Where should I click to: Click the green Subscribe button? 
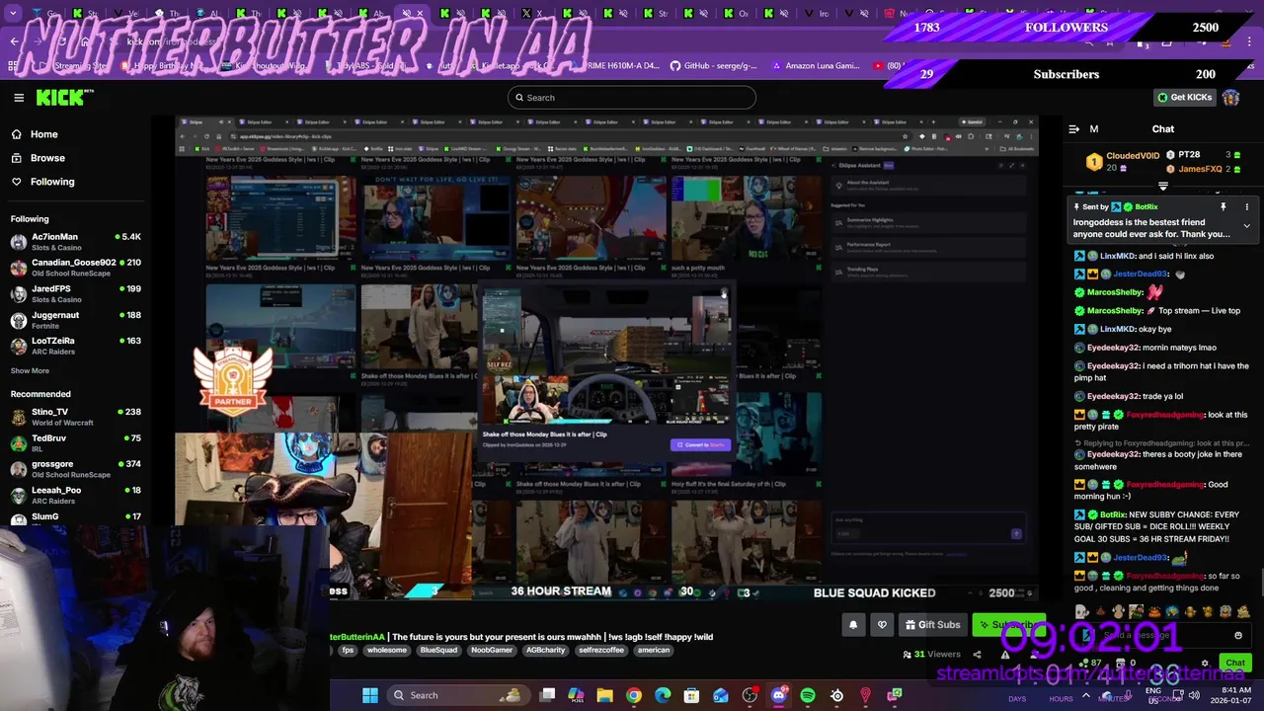1007,624
